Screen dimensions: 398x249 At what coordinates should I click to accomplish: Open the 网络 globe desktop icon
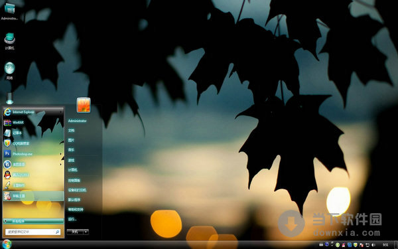point(9,70)
